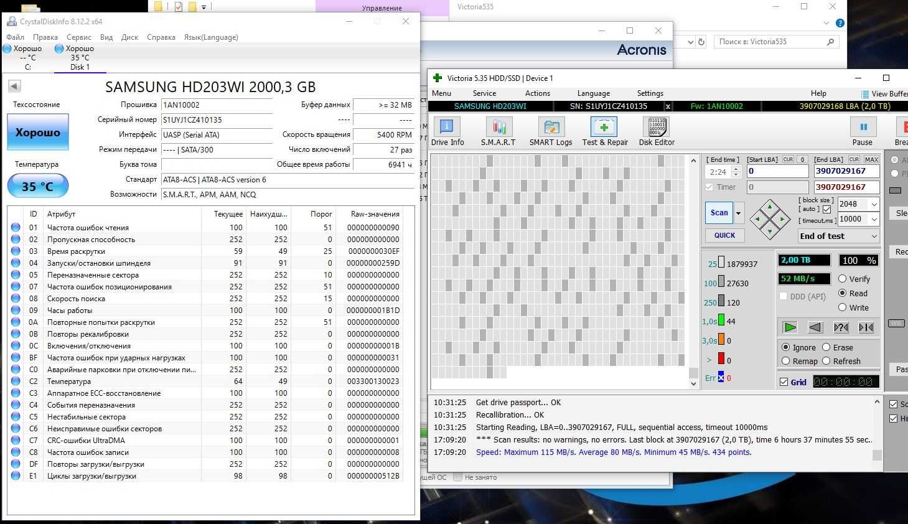
Task: Open the Файл menu in CrystalDiskInfo
Action: (x=15, y=37)
